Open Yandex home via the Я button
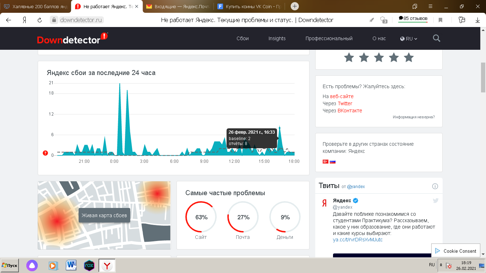The image size is (486, 273). click(x=24, y=20)
